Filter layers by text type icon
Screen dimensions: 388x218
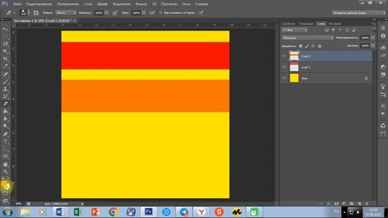(x=340, y=30)
